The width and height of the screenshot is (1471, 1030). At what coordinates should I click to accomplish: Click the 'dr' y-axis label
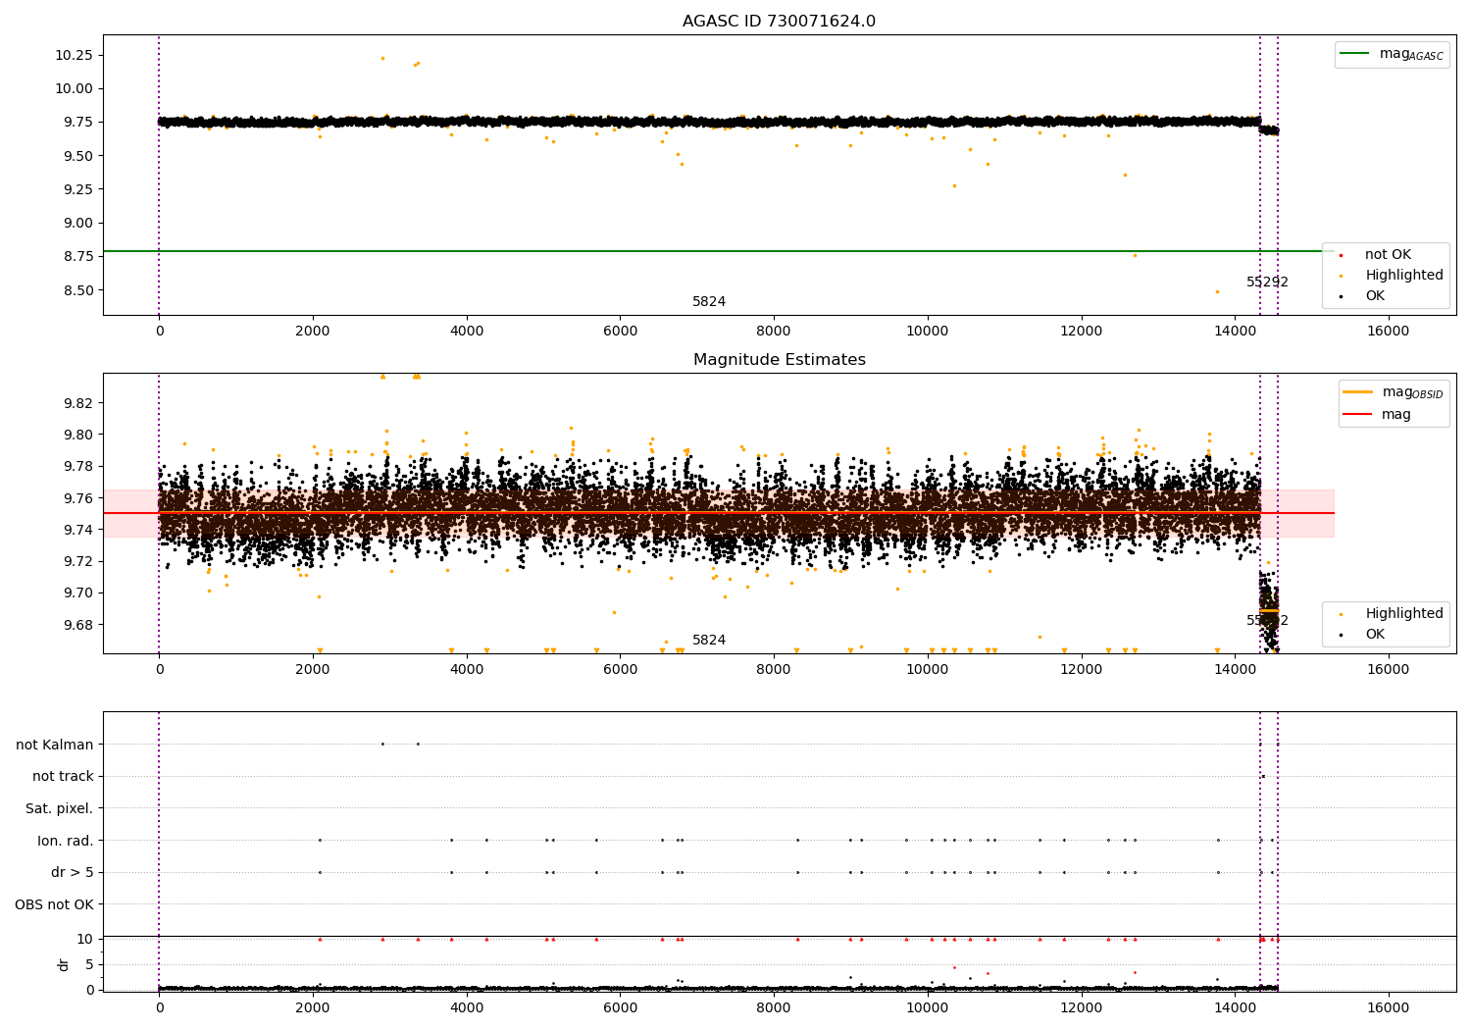click(x=64, y=964)
